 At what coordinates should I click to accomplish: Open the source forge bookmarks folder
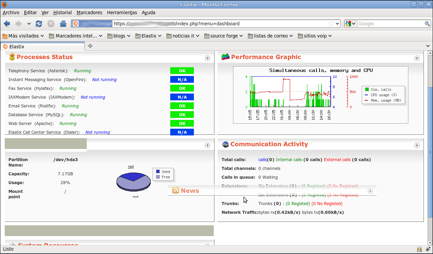[x=224, y=36]
